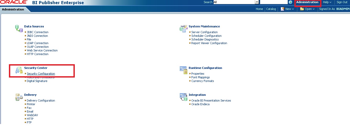350x130 pixels.
Task: Open HTTP under Delivery
Action: click(x=30, y=119)
